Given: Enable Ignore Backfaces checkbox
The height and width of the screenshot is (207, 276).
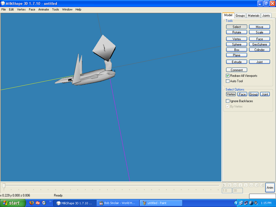Looking at the screenshot, I should (228, 101).
